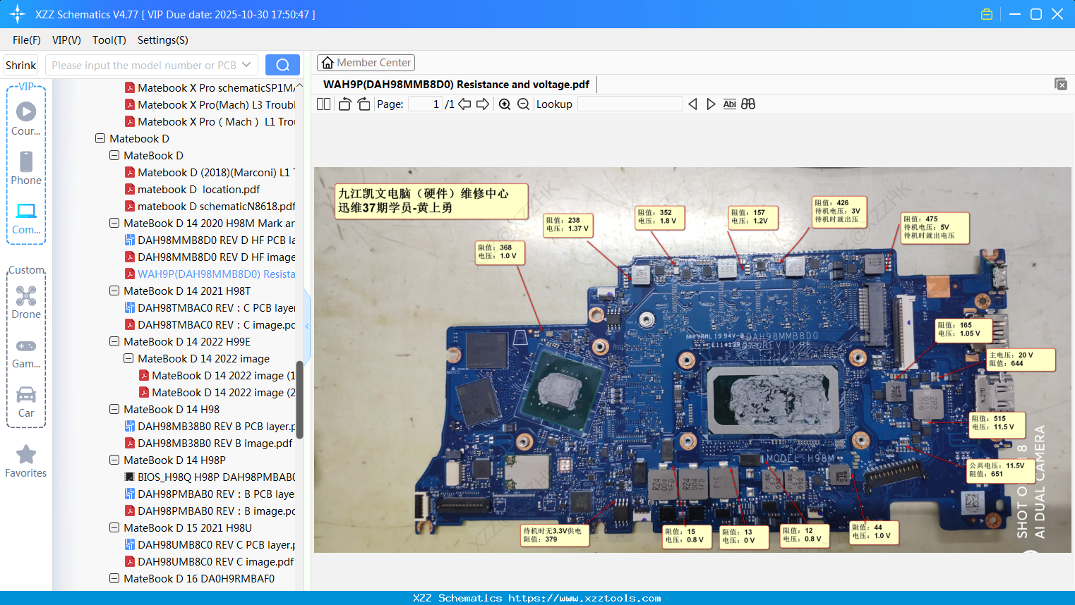Open DAH98MMB8D0 REV D HF image file
This screenshot has height=605, width=1075.
click(x=210, y=257)
